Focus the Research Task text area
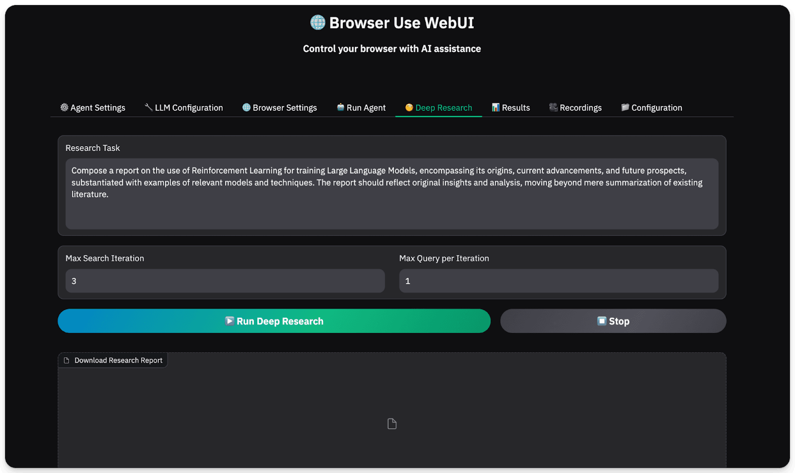795x473 pixels. [392, 194]
